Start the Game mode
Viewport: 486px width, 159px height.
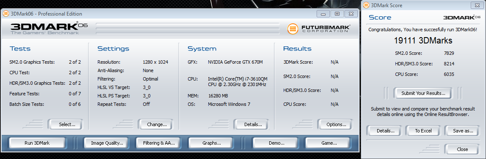[x=329, y=143]
